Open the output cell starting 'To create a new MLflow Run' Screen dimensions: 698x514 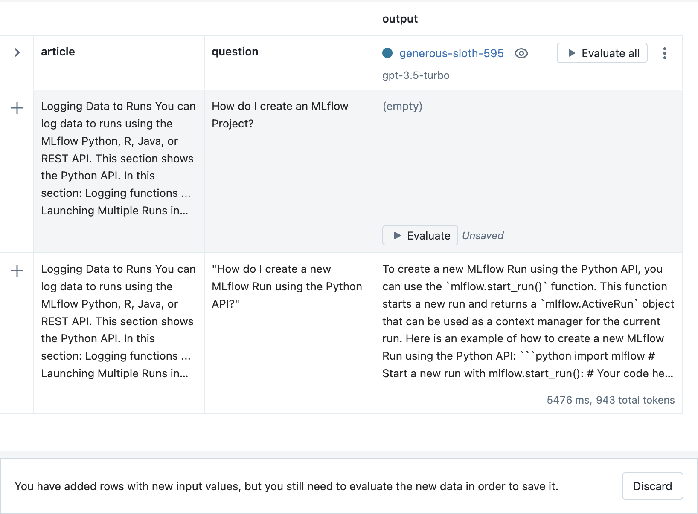point(528,321)
